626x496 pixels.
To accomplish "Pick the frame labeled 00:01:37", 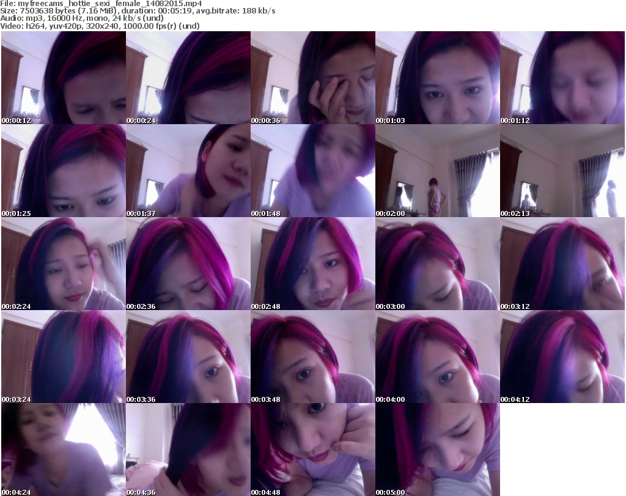I will (188, 171).
